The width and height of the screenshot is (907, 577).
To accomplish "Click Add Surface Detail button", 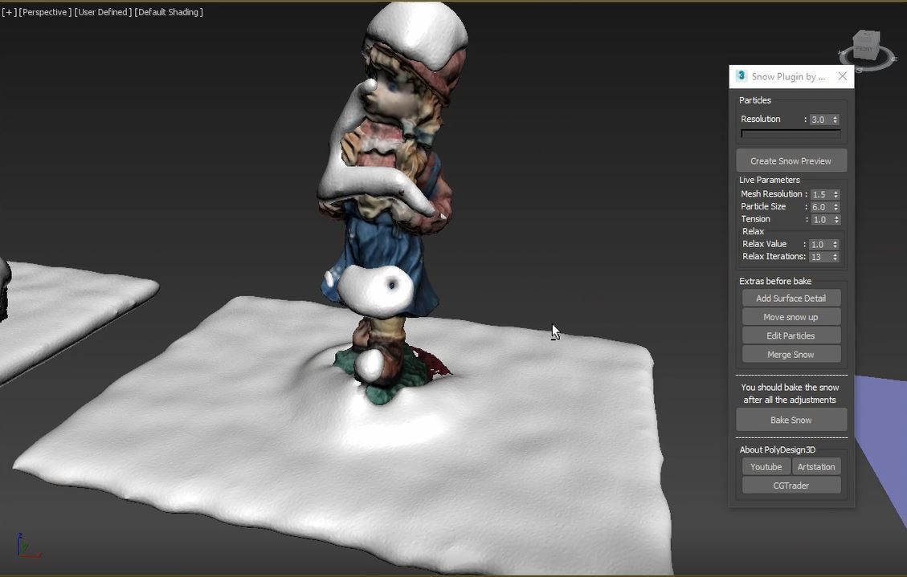I will tap(791, 298).
